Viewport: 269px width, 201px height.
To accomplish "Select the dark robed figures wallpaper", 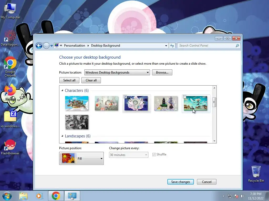I will tap(166, 103).
